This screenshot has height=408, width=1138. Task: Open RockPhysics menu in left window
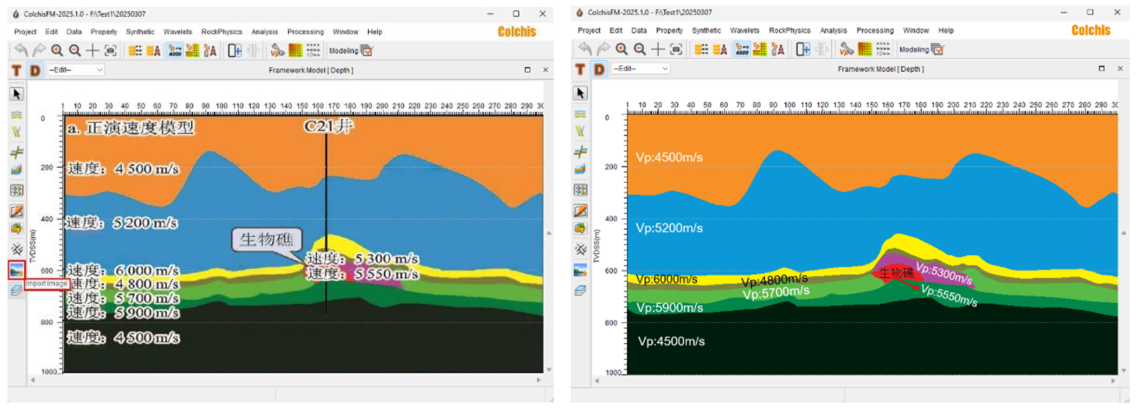click(x=222, y=32)
